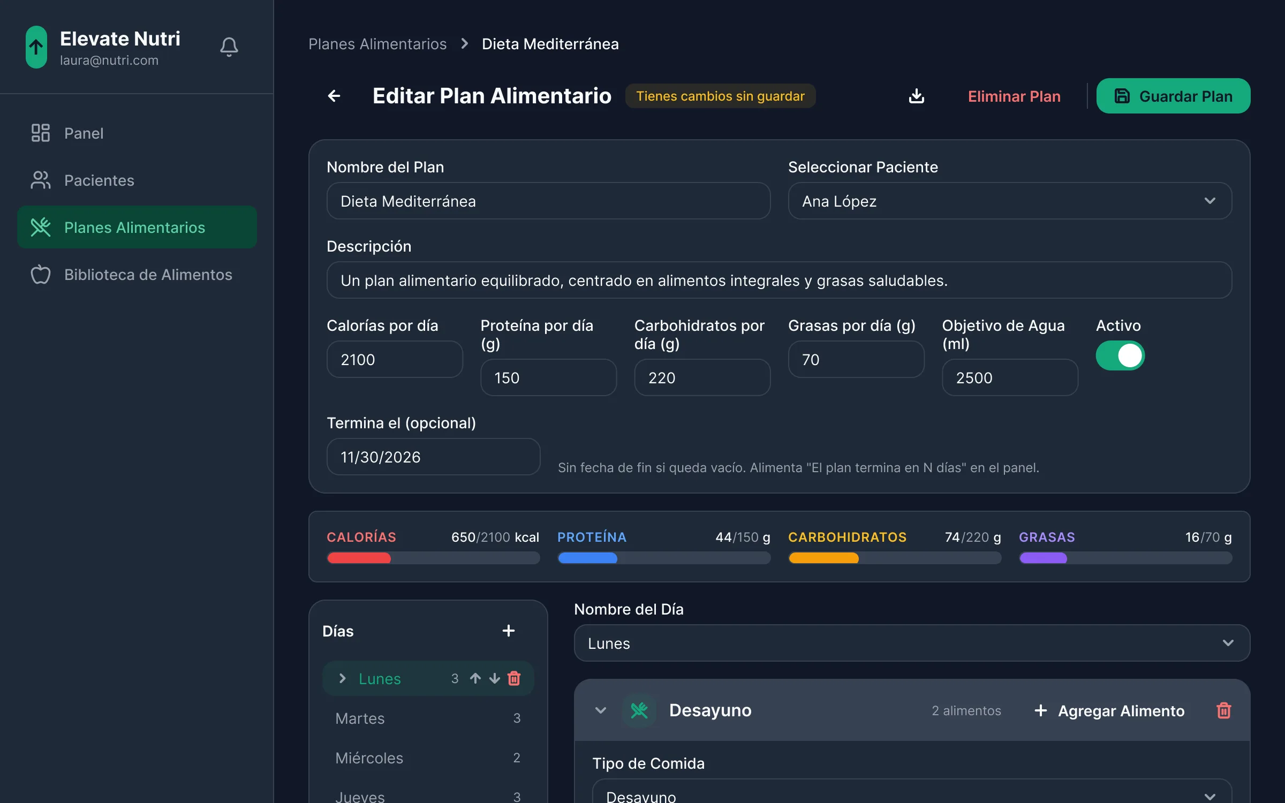The height and width of the screenshot is (803, 1285).
Task: Click the Calorías por día field
Action: [x=395, y=359]
